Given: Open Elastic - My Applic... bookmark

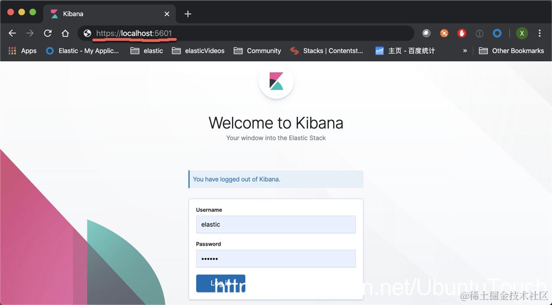Looking at the screenshot, I should click(82, 51).
